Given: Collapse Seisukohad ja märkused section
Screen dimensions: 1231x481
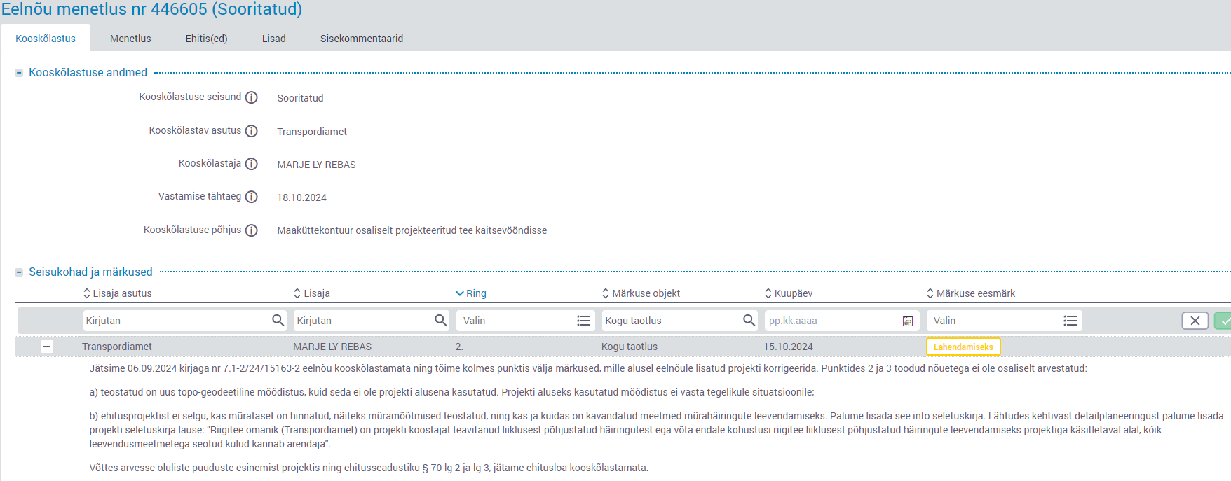Looking at the screenshot, I should [19, 272].
